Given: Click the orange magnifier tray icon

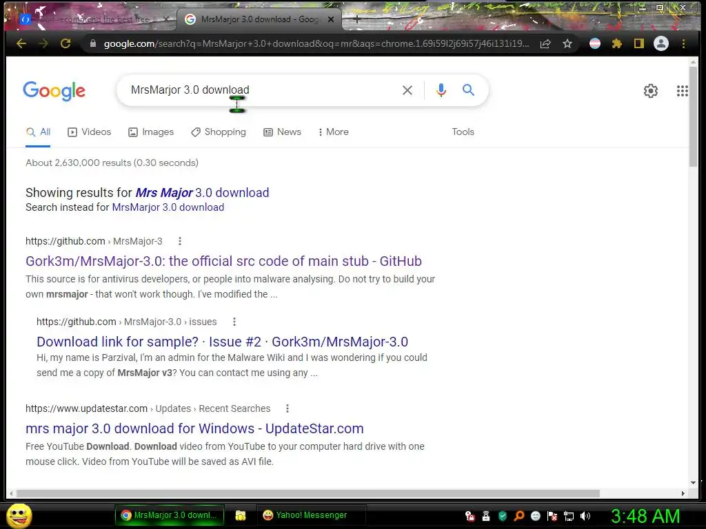Looking at the screenshot, I should (519, 516).
